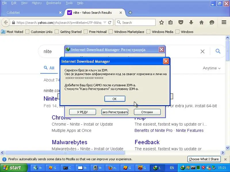Open the Getting Started bookmark
The image size is (230, 172).
[68, 32]
